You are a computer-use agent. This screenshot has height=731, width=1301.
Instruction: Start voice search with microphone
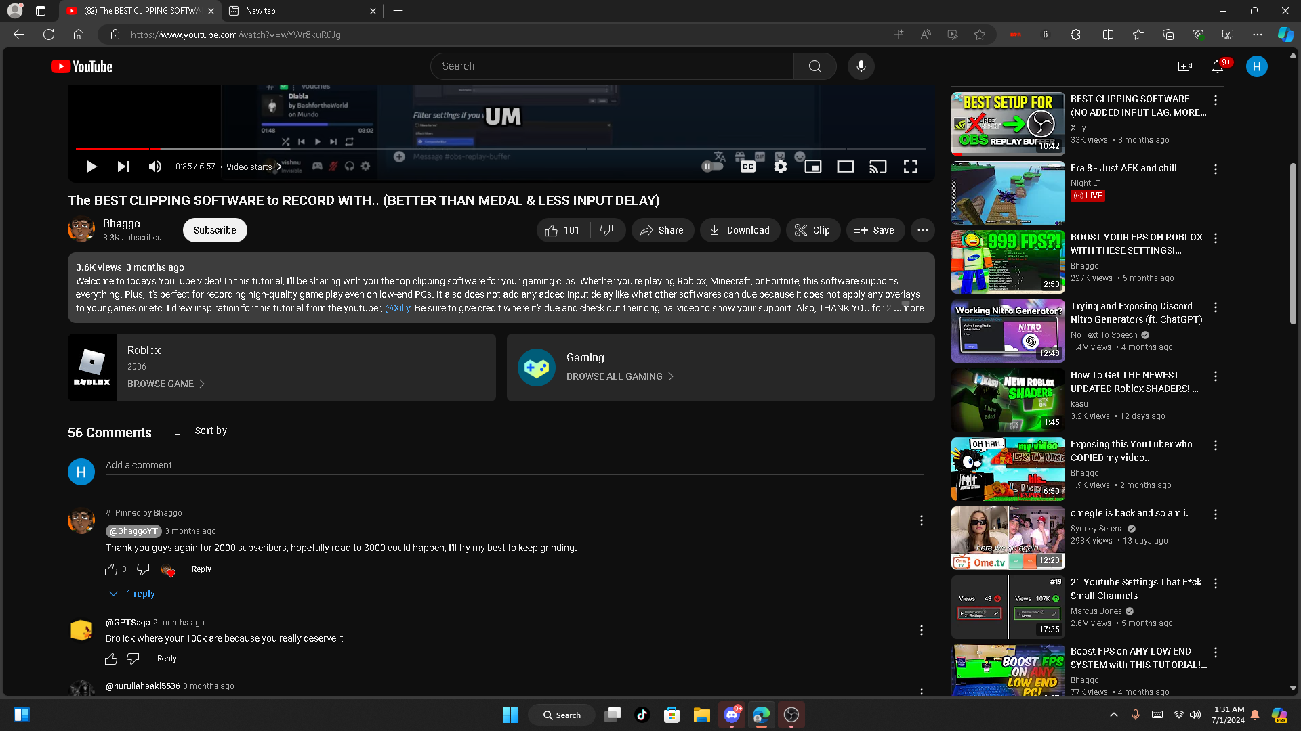coord(861,66)
